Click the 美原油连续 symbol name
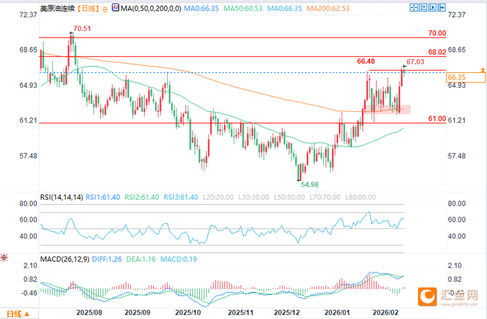 coord(58,8)
